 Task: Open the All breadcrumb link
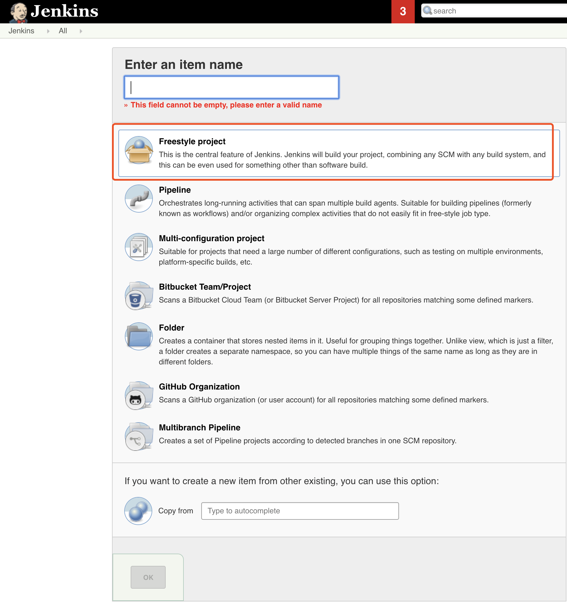[x=63, y=31]
